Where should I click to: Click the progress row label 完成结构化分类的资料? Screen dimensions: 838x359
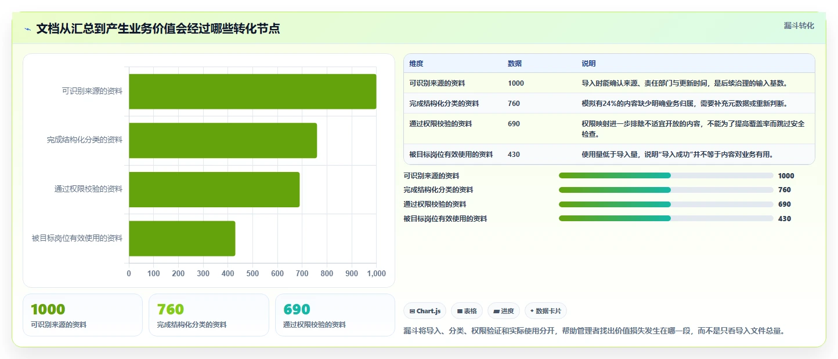[x=438, y=190]
